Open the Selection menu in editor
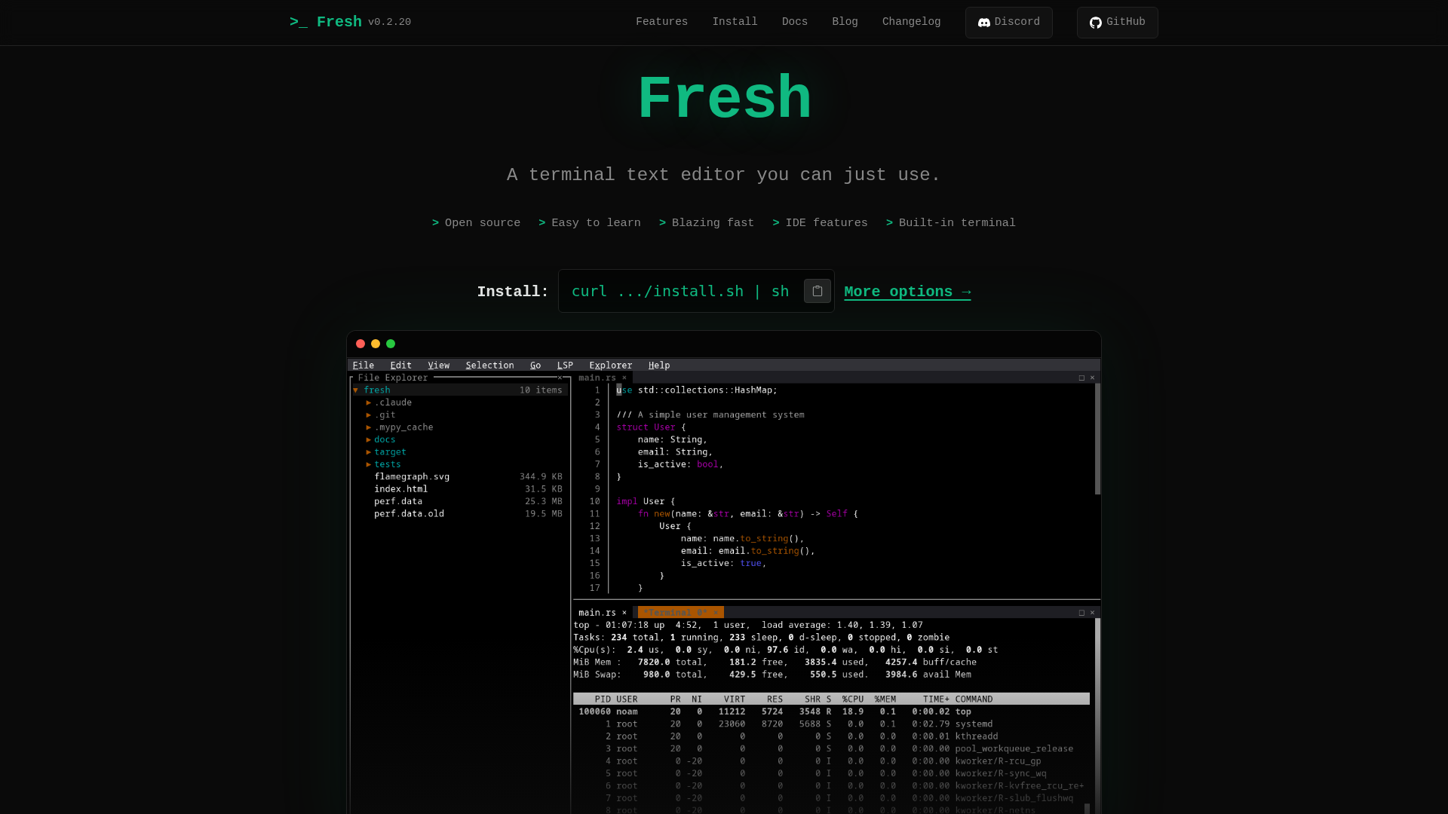The width and height of the screenshot is (1448, 814). 489,366
